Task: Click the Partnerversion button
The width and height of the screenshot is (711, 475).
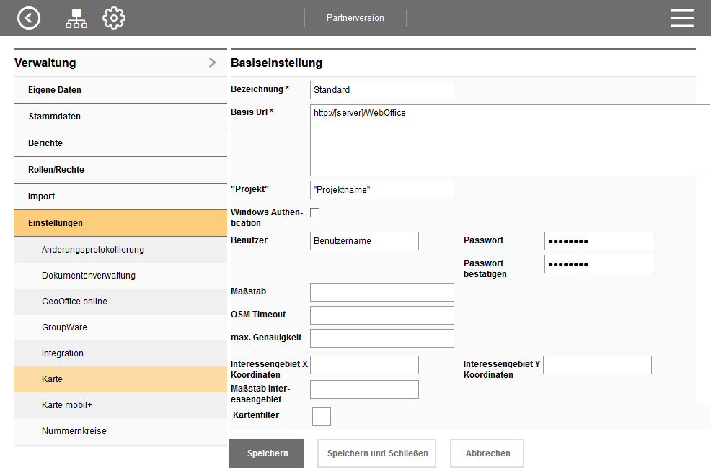Action: coord(355,18)
